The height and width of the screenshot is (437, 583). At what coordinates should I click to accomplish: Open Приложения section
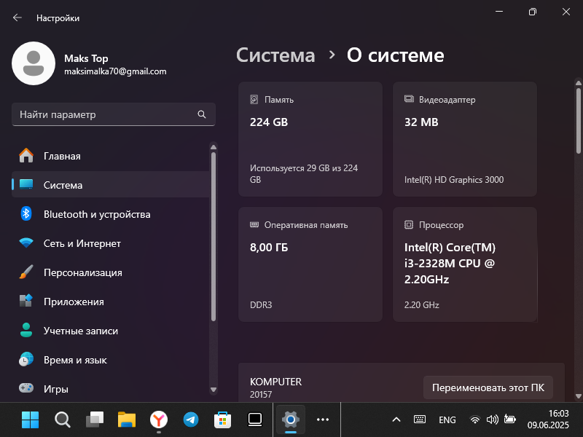click(111, 302)
